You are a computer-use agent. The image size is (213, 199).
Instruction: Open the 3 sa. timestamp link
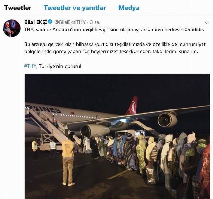click(x=95, y=22)
